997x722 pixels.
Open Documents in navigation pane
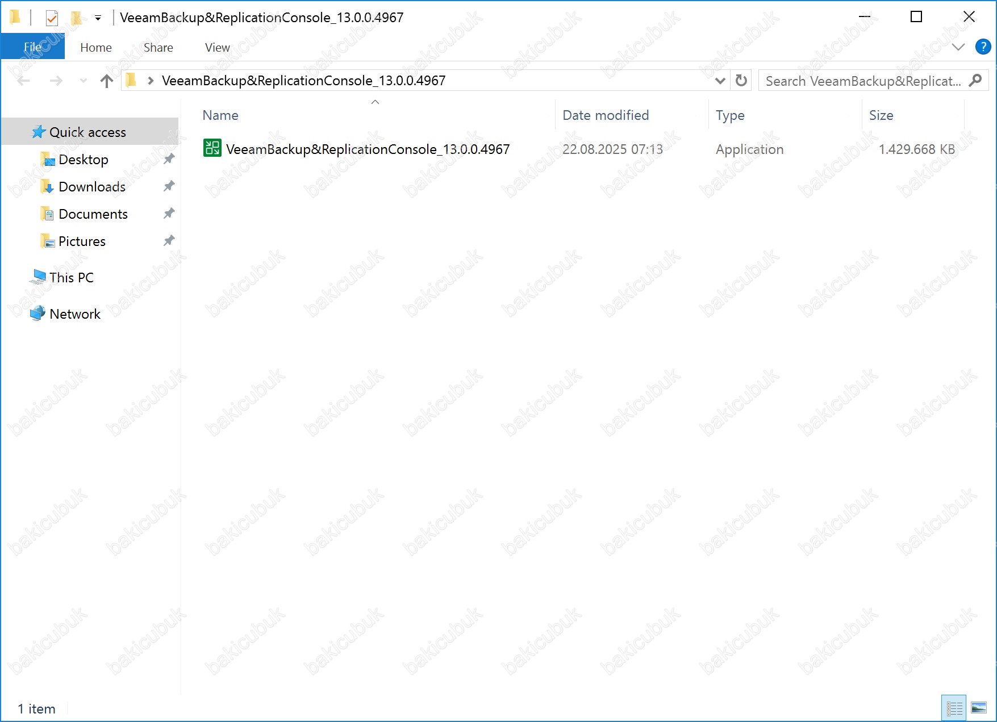93,214
